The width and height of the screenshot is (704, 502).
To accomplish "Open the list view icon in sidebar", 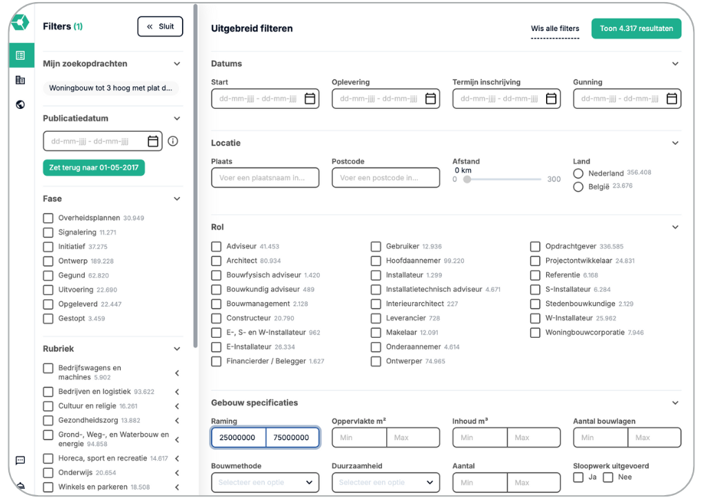I will [x=21, y=55].
